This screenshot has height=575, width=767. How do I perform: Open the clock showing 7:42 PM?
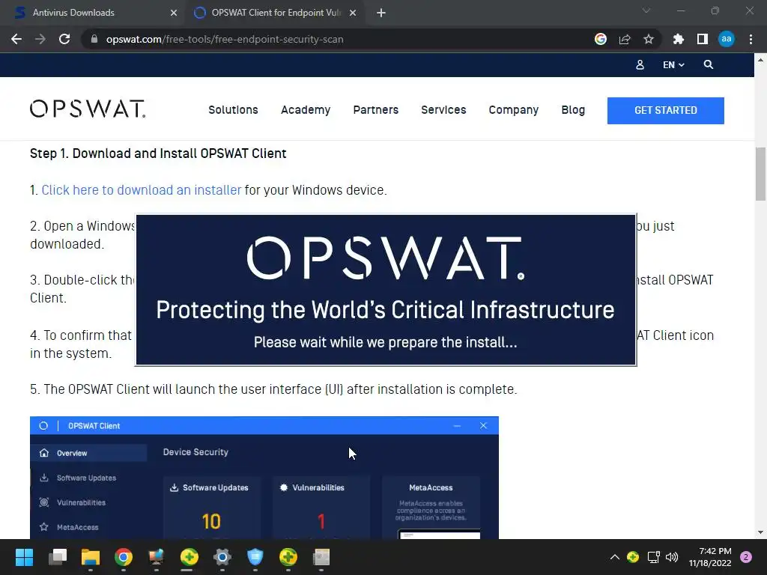[710, 557]
